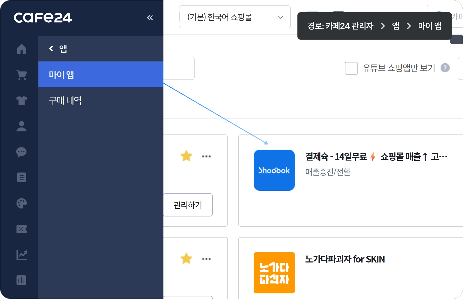463x299 pixels.
Task: Open more options beside star above 관리하기
Action: [206, 156]
